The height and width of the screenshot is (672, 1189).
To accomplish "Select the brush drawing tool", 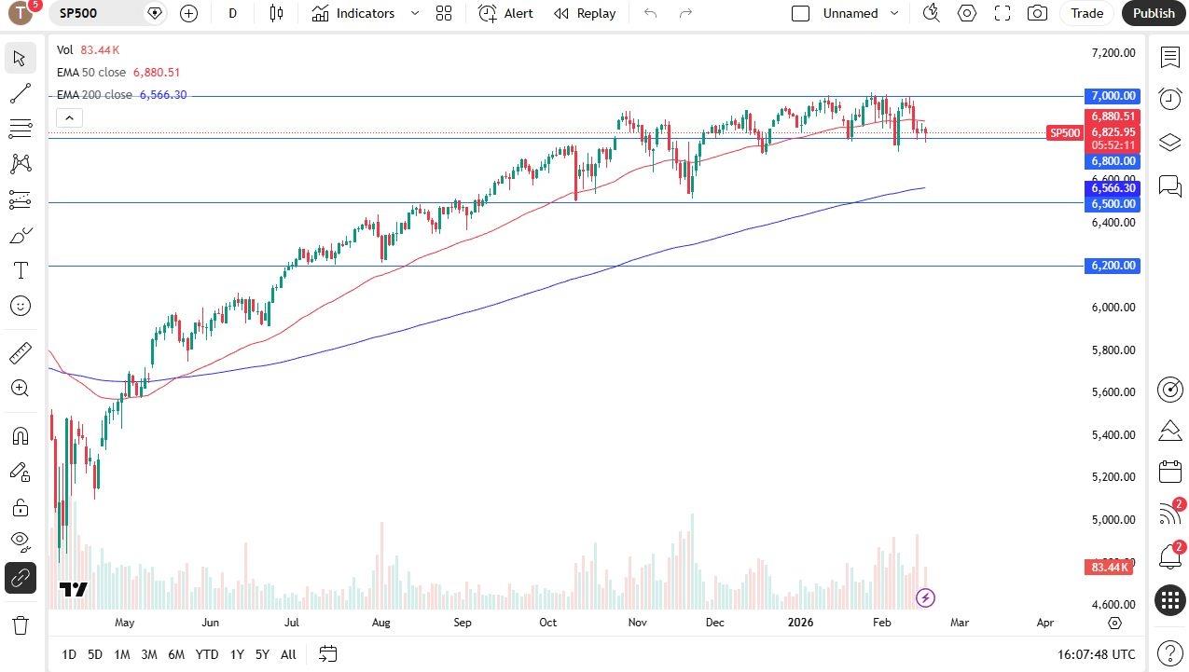I will pos(20,236).
